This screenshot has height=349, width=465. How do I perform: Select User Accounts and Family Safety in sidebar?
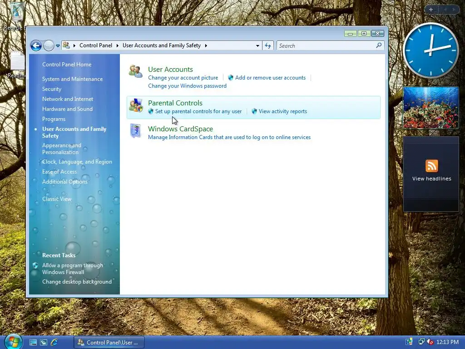[74, 132]
